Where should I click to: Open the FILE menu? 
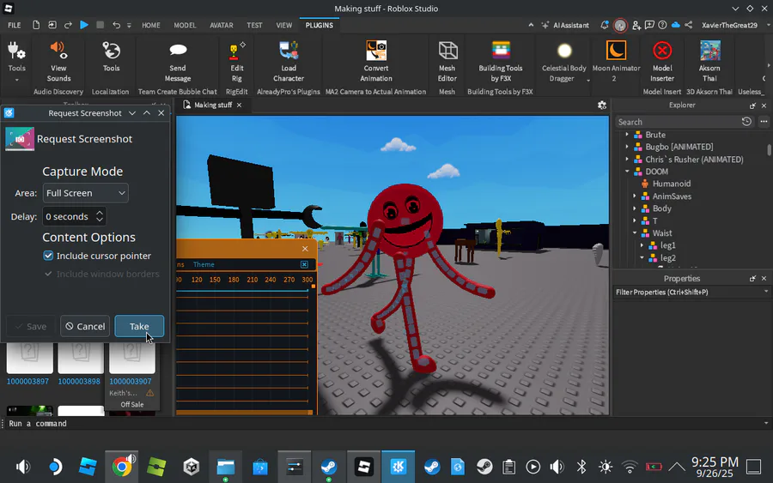pyautogui.click(x=15, y=25)
